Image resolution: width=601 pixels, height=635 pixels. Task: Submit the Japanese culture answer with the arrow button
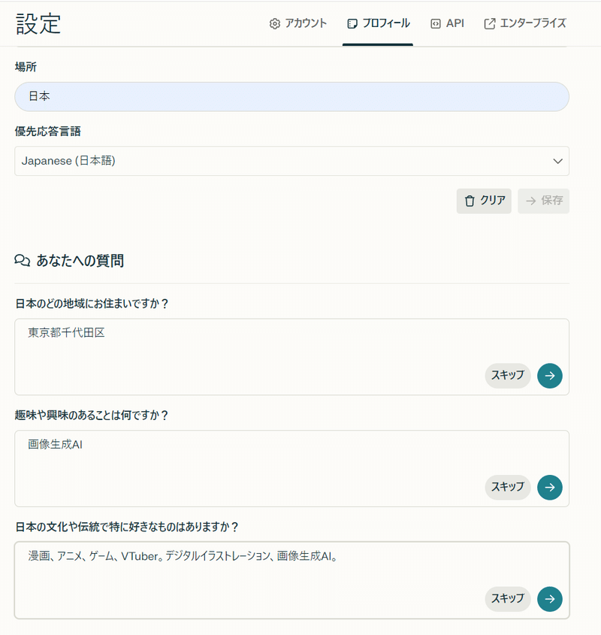(x=550, y=599)
